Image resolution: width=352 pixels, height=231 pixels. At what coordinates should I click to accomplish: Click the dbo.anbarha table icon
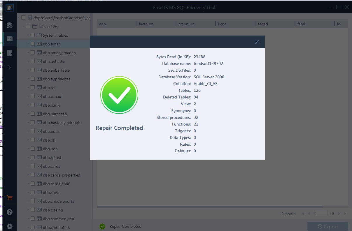[x=39, y=61]
